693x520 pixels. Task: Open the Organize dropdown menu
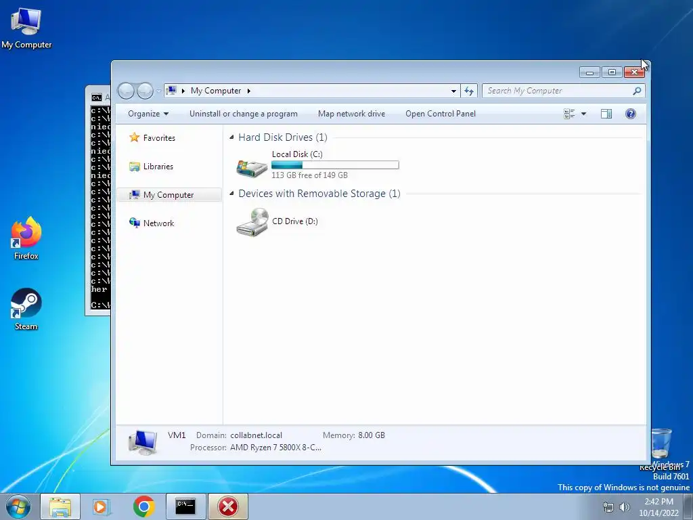pos(148,114)
